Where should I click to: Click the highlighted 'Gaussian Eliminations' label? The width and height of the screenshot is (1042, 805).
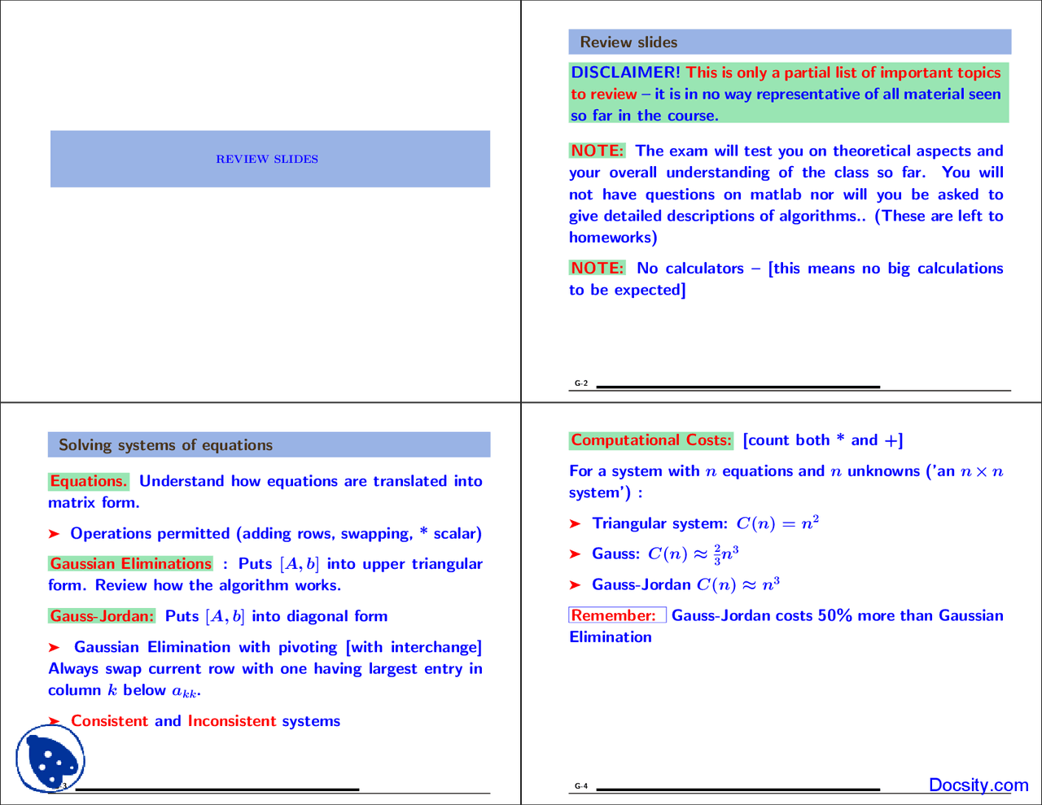[x=130, y=563]
